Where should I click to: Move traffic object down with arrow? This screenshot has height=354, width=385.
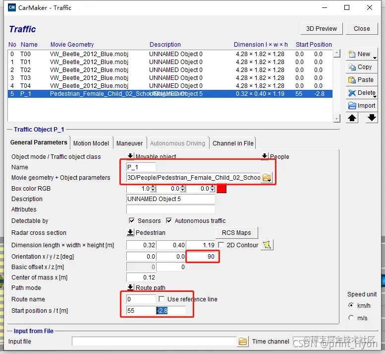pos(372,118)
